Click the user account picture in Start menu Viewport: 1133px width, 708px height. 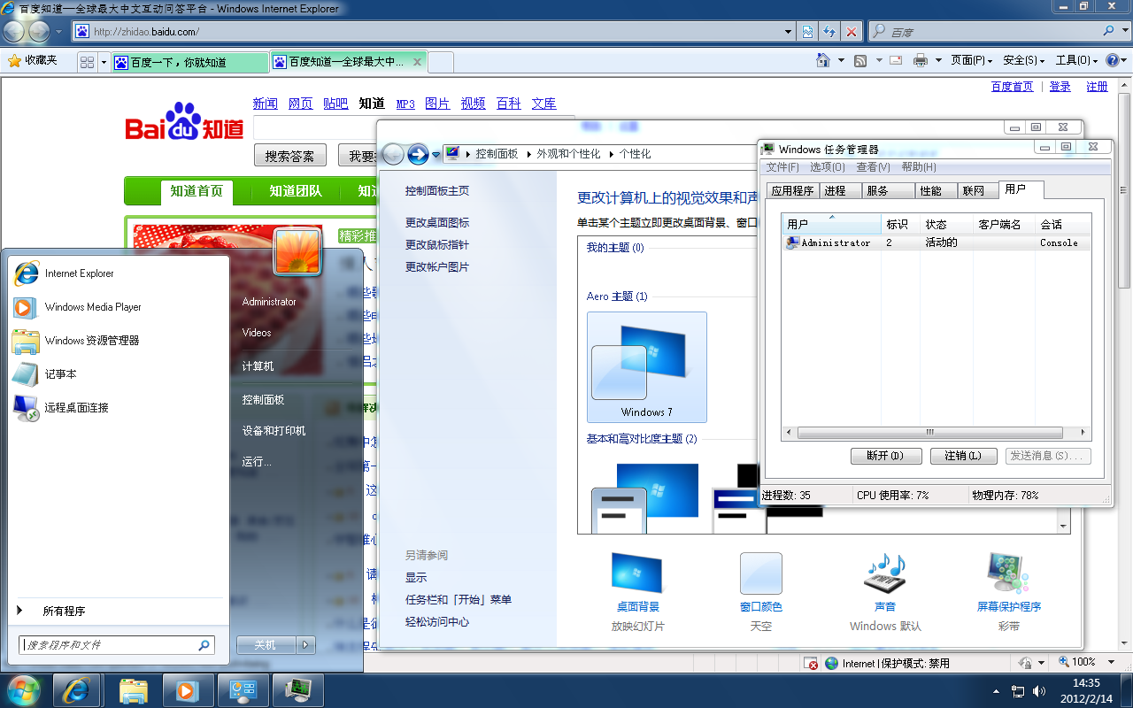click(297, 251)
